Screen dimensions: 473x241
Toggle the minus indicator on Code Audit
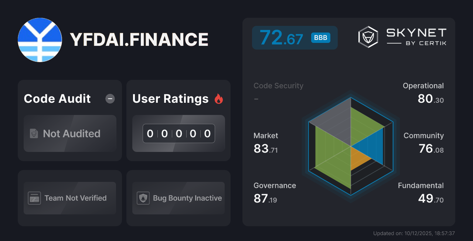(x=110, y=98)
